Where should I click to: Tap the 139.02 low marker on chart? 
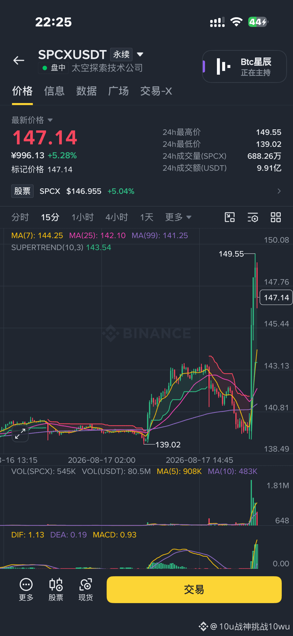point(168,445)
